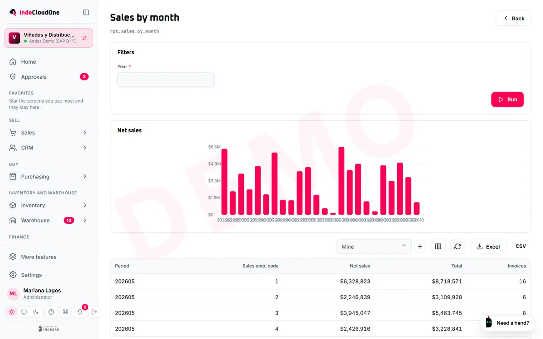This screenshot has height=339, width=543.
Task: Select the Viñedos y Distribuc... company switcher
Action: tap(49, 38)
